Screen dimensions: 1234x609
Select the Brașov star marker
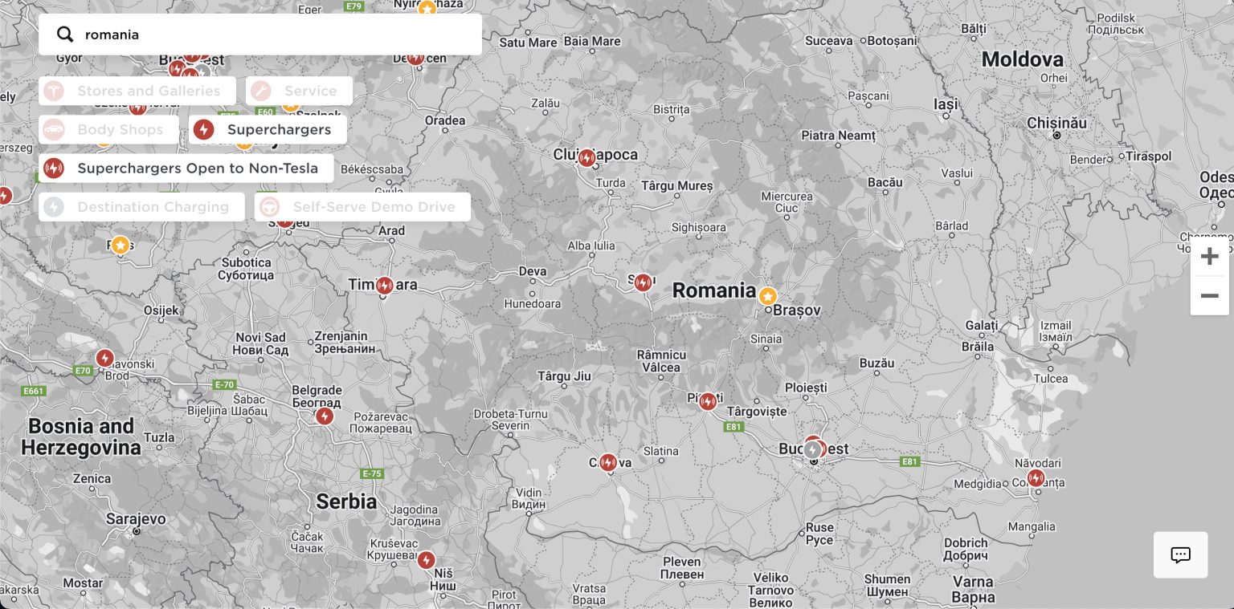[x=768, y=296]
